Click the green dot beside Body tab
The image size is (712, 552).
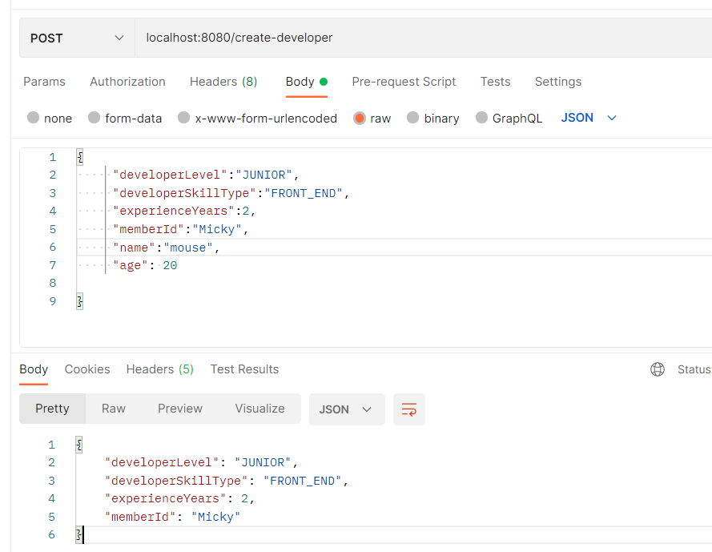point(324,82)
